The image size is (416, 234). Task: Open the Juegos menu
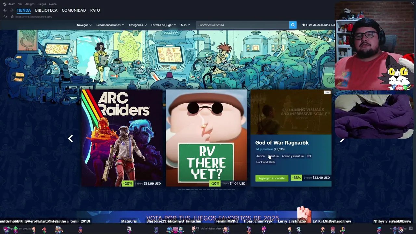42,4
